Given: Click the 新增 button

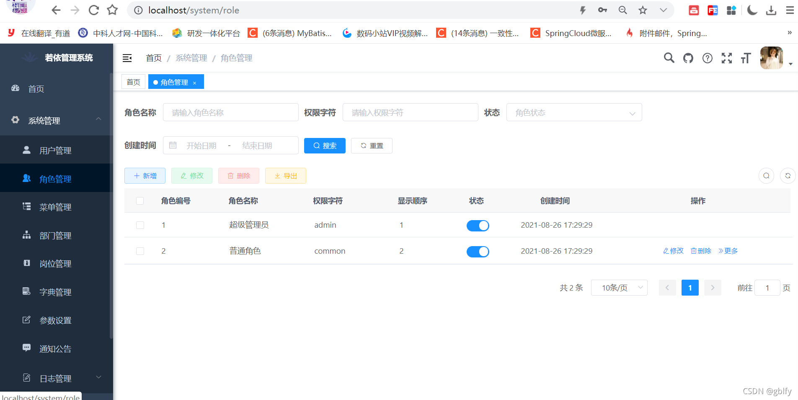Looking at the screenshot, I should (145, 176).
